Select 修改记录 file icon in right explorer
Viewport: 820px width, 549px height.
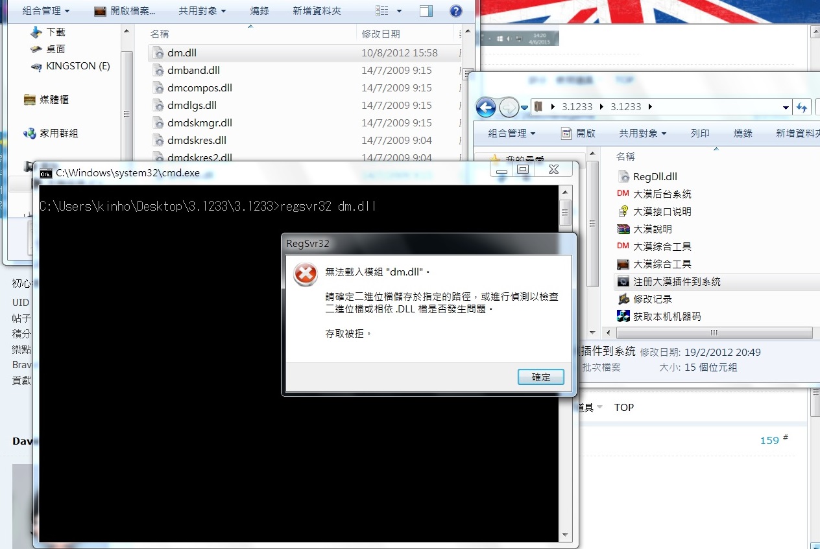[x=623, y=299]
